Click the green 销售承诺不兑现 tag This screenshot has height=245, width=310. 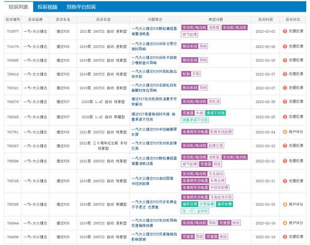[x=195, y=120]
